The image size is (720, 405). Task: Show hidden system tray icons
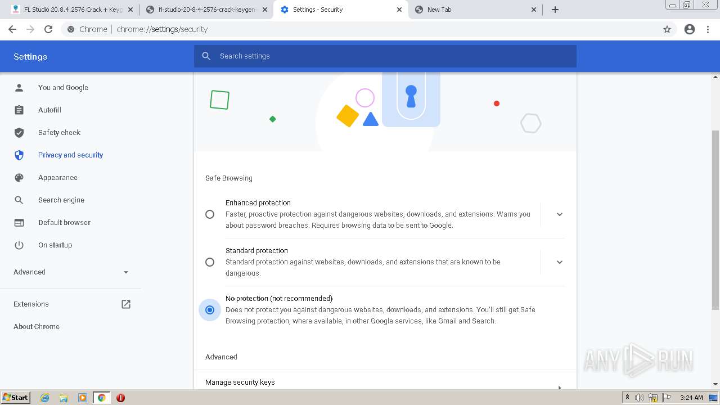627,398
